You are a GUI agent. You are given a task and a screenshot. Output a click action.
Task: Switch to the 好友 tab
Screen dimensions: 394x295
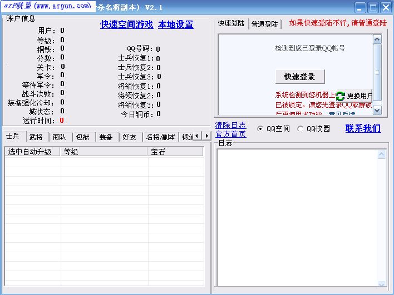click(130, 137)
